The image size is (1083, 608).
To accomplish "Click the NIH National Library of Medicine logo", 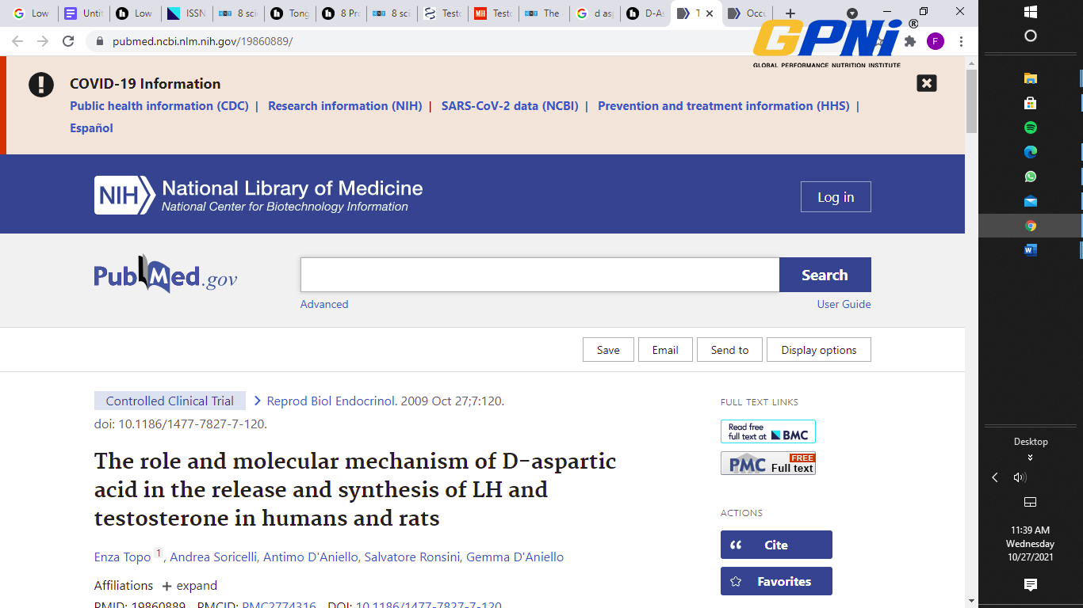I will click(x=258, y=196).
